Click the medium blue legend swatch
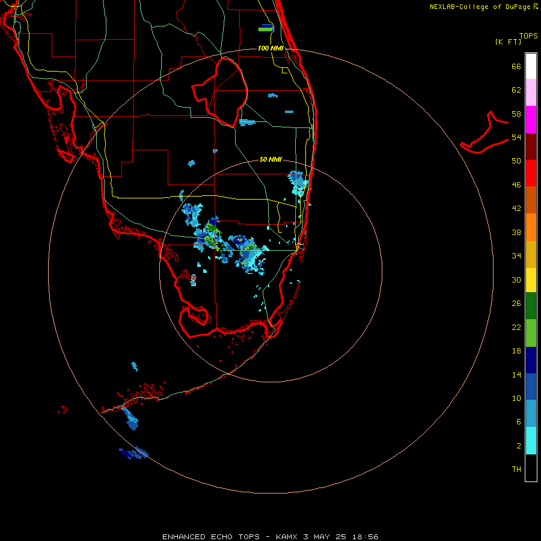541x541 pixels. pyautogui.click(x=531, y=387)
